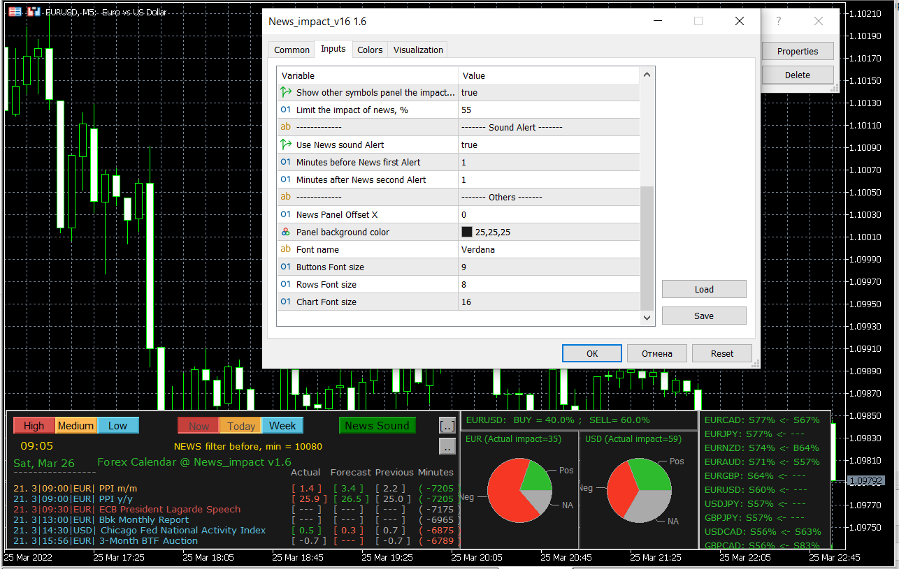Image resolution: width=899 pixels, height=569 pixels.
Task: Select the Week news period filter
Action: point(282,426)
